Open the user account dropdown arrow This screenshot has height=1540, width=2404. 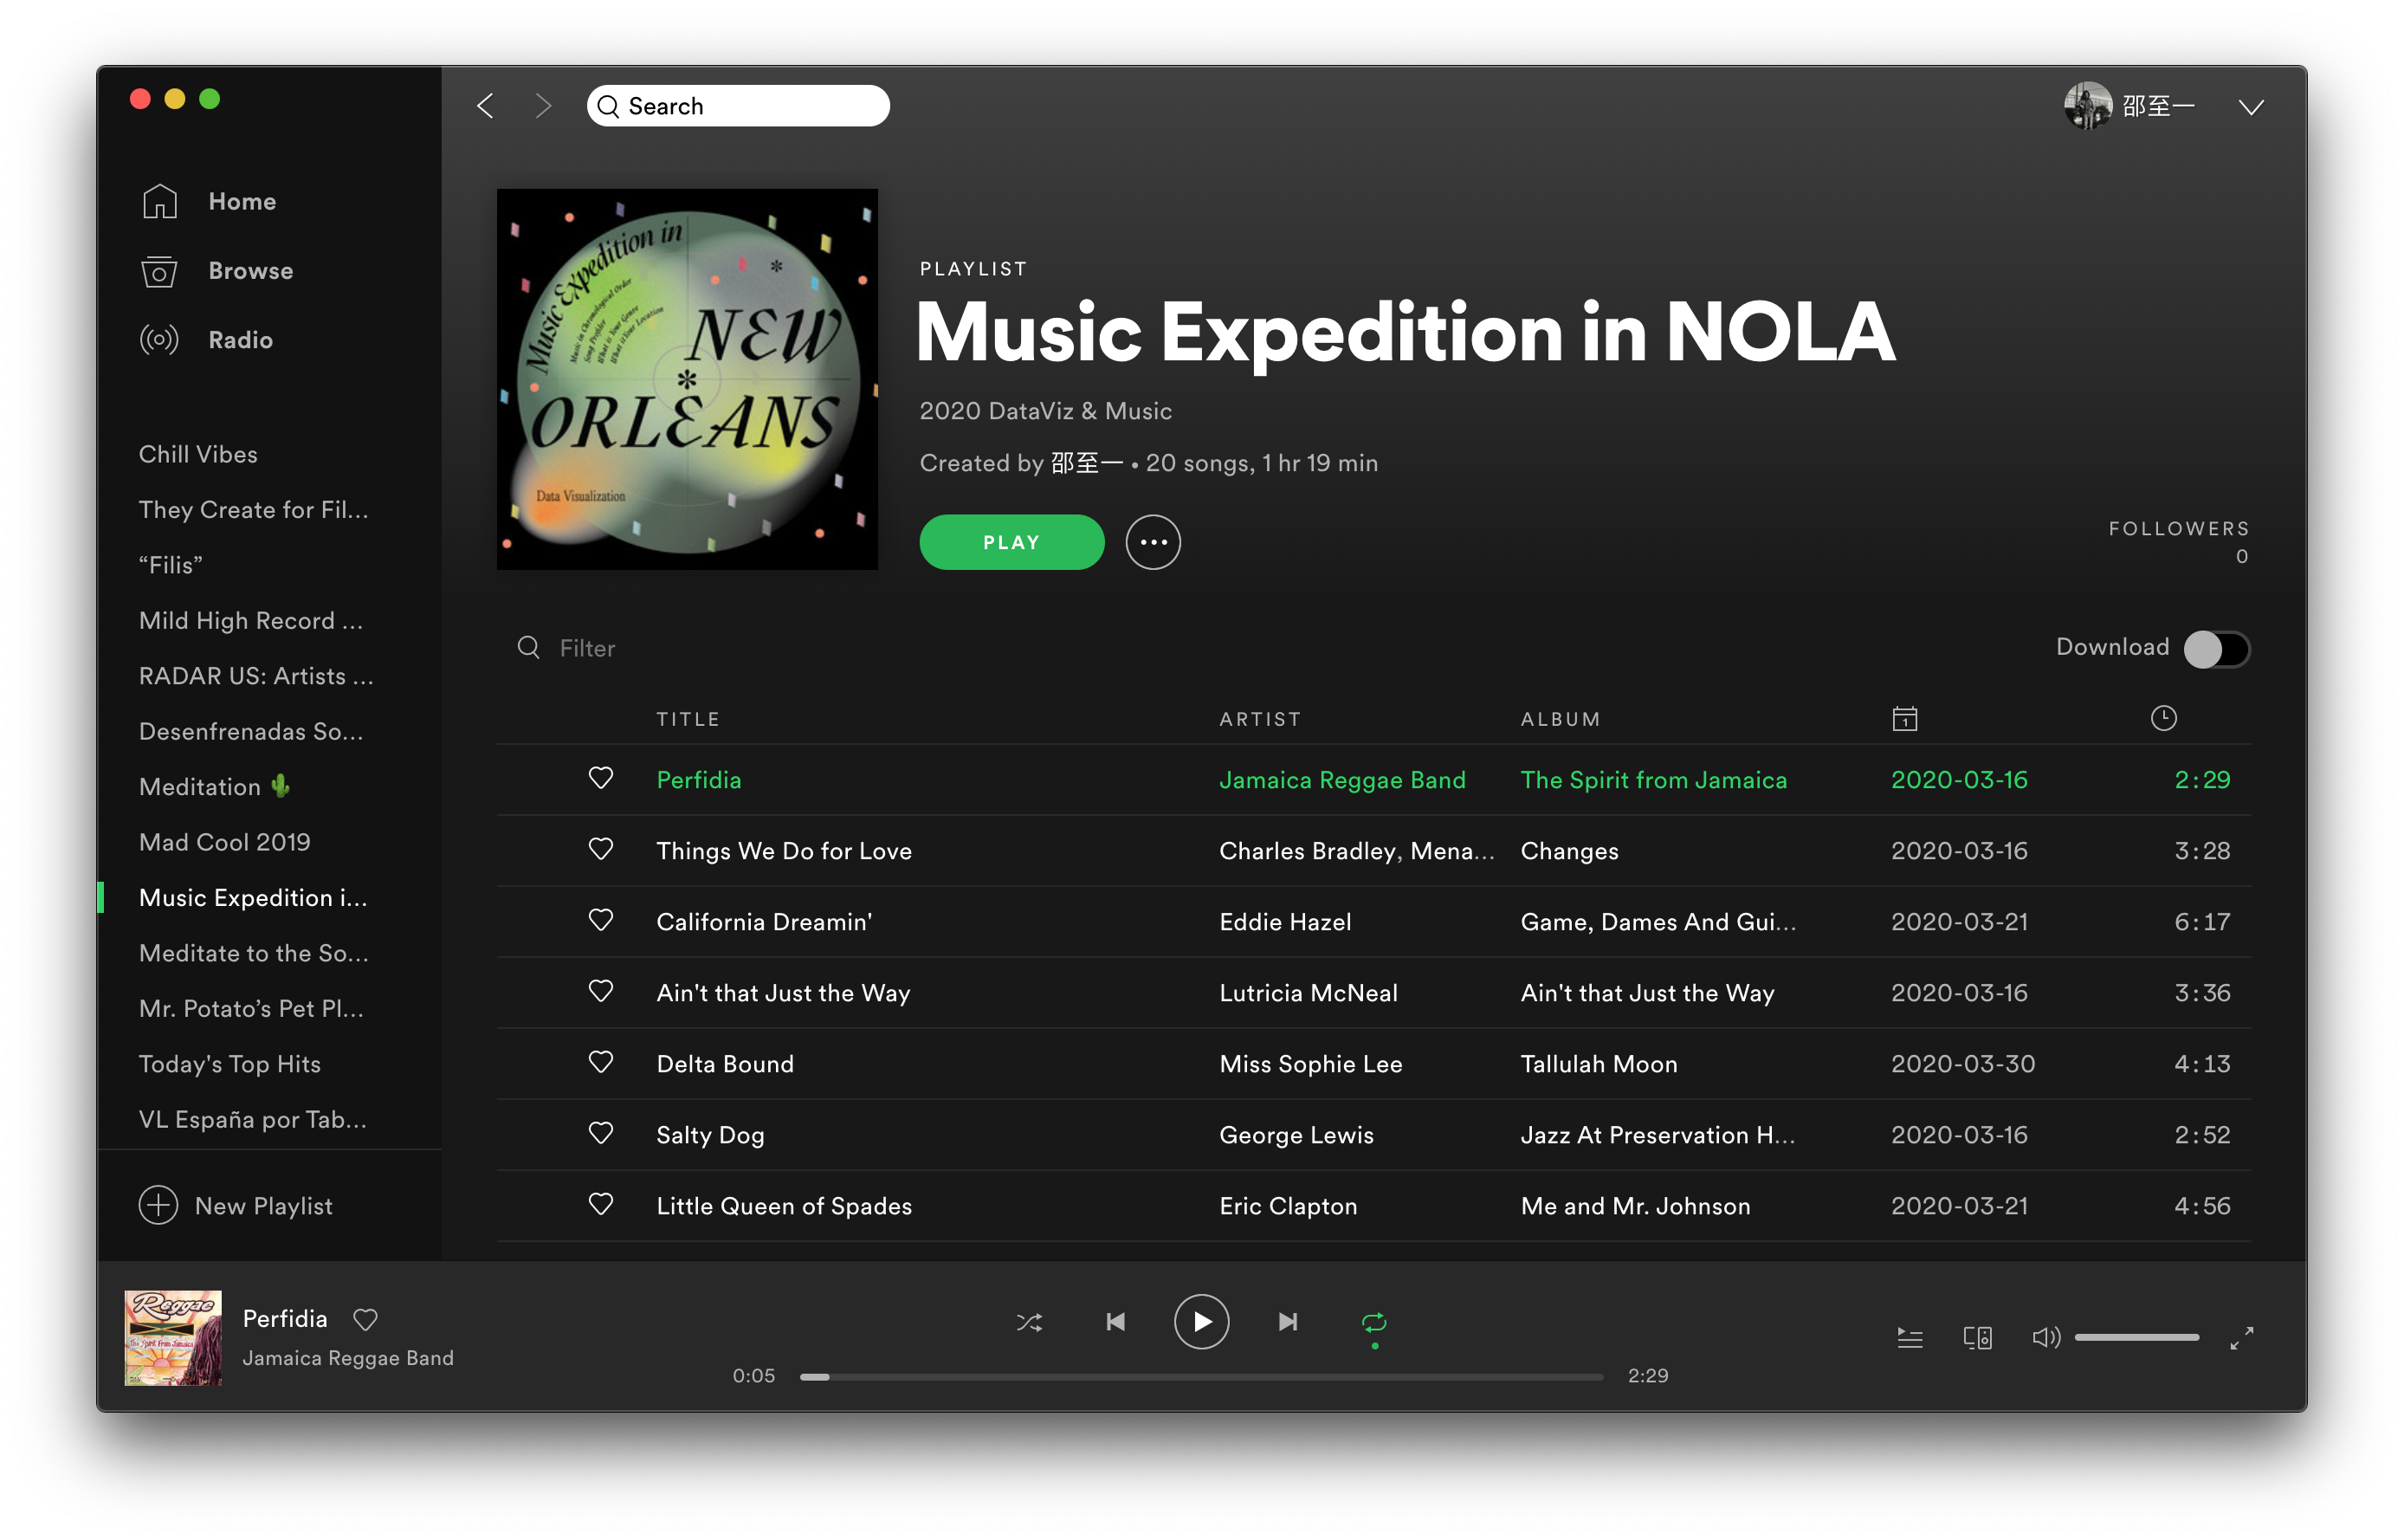point(2250,107)
